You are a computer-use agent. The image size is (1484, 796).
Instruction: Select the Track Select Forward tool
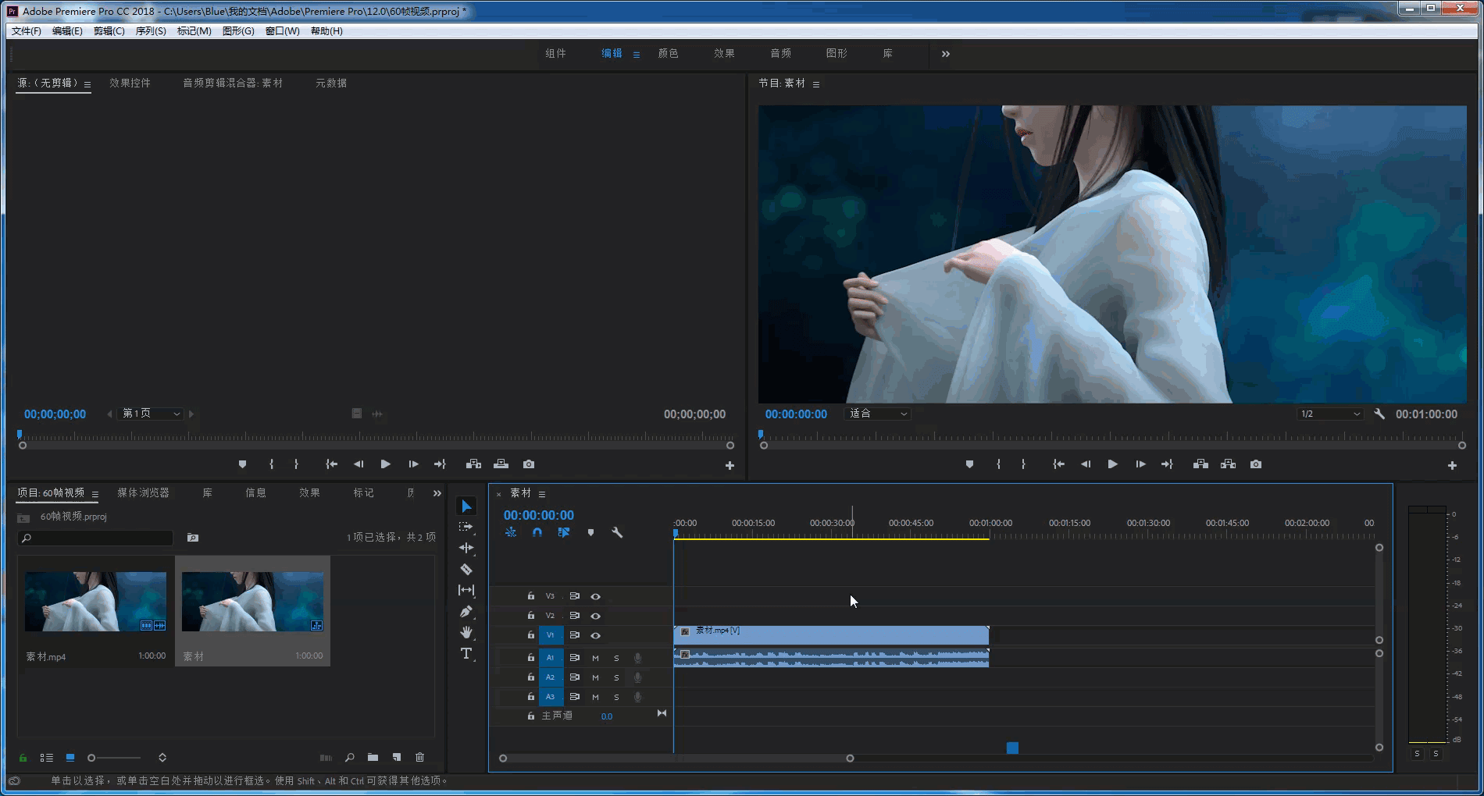pyautogui.click(x=466, y=527)
